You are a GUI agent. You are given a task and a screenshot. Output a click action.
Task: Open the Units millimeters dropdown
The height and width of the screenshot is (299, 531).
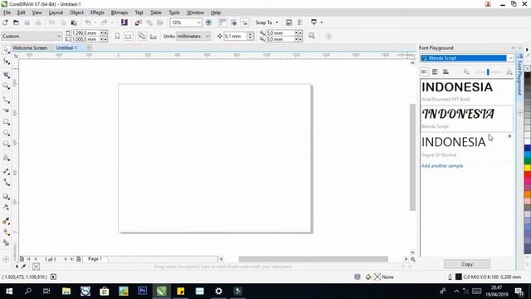pos(207,37)
